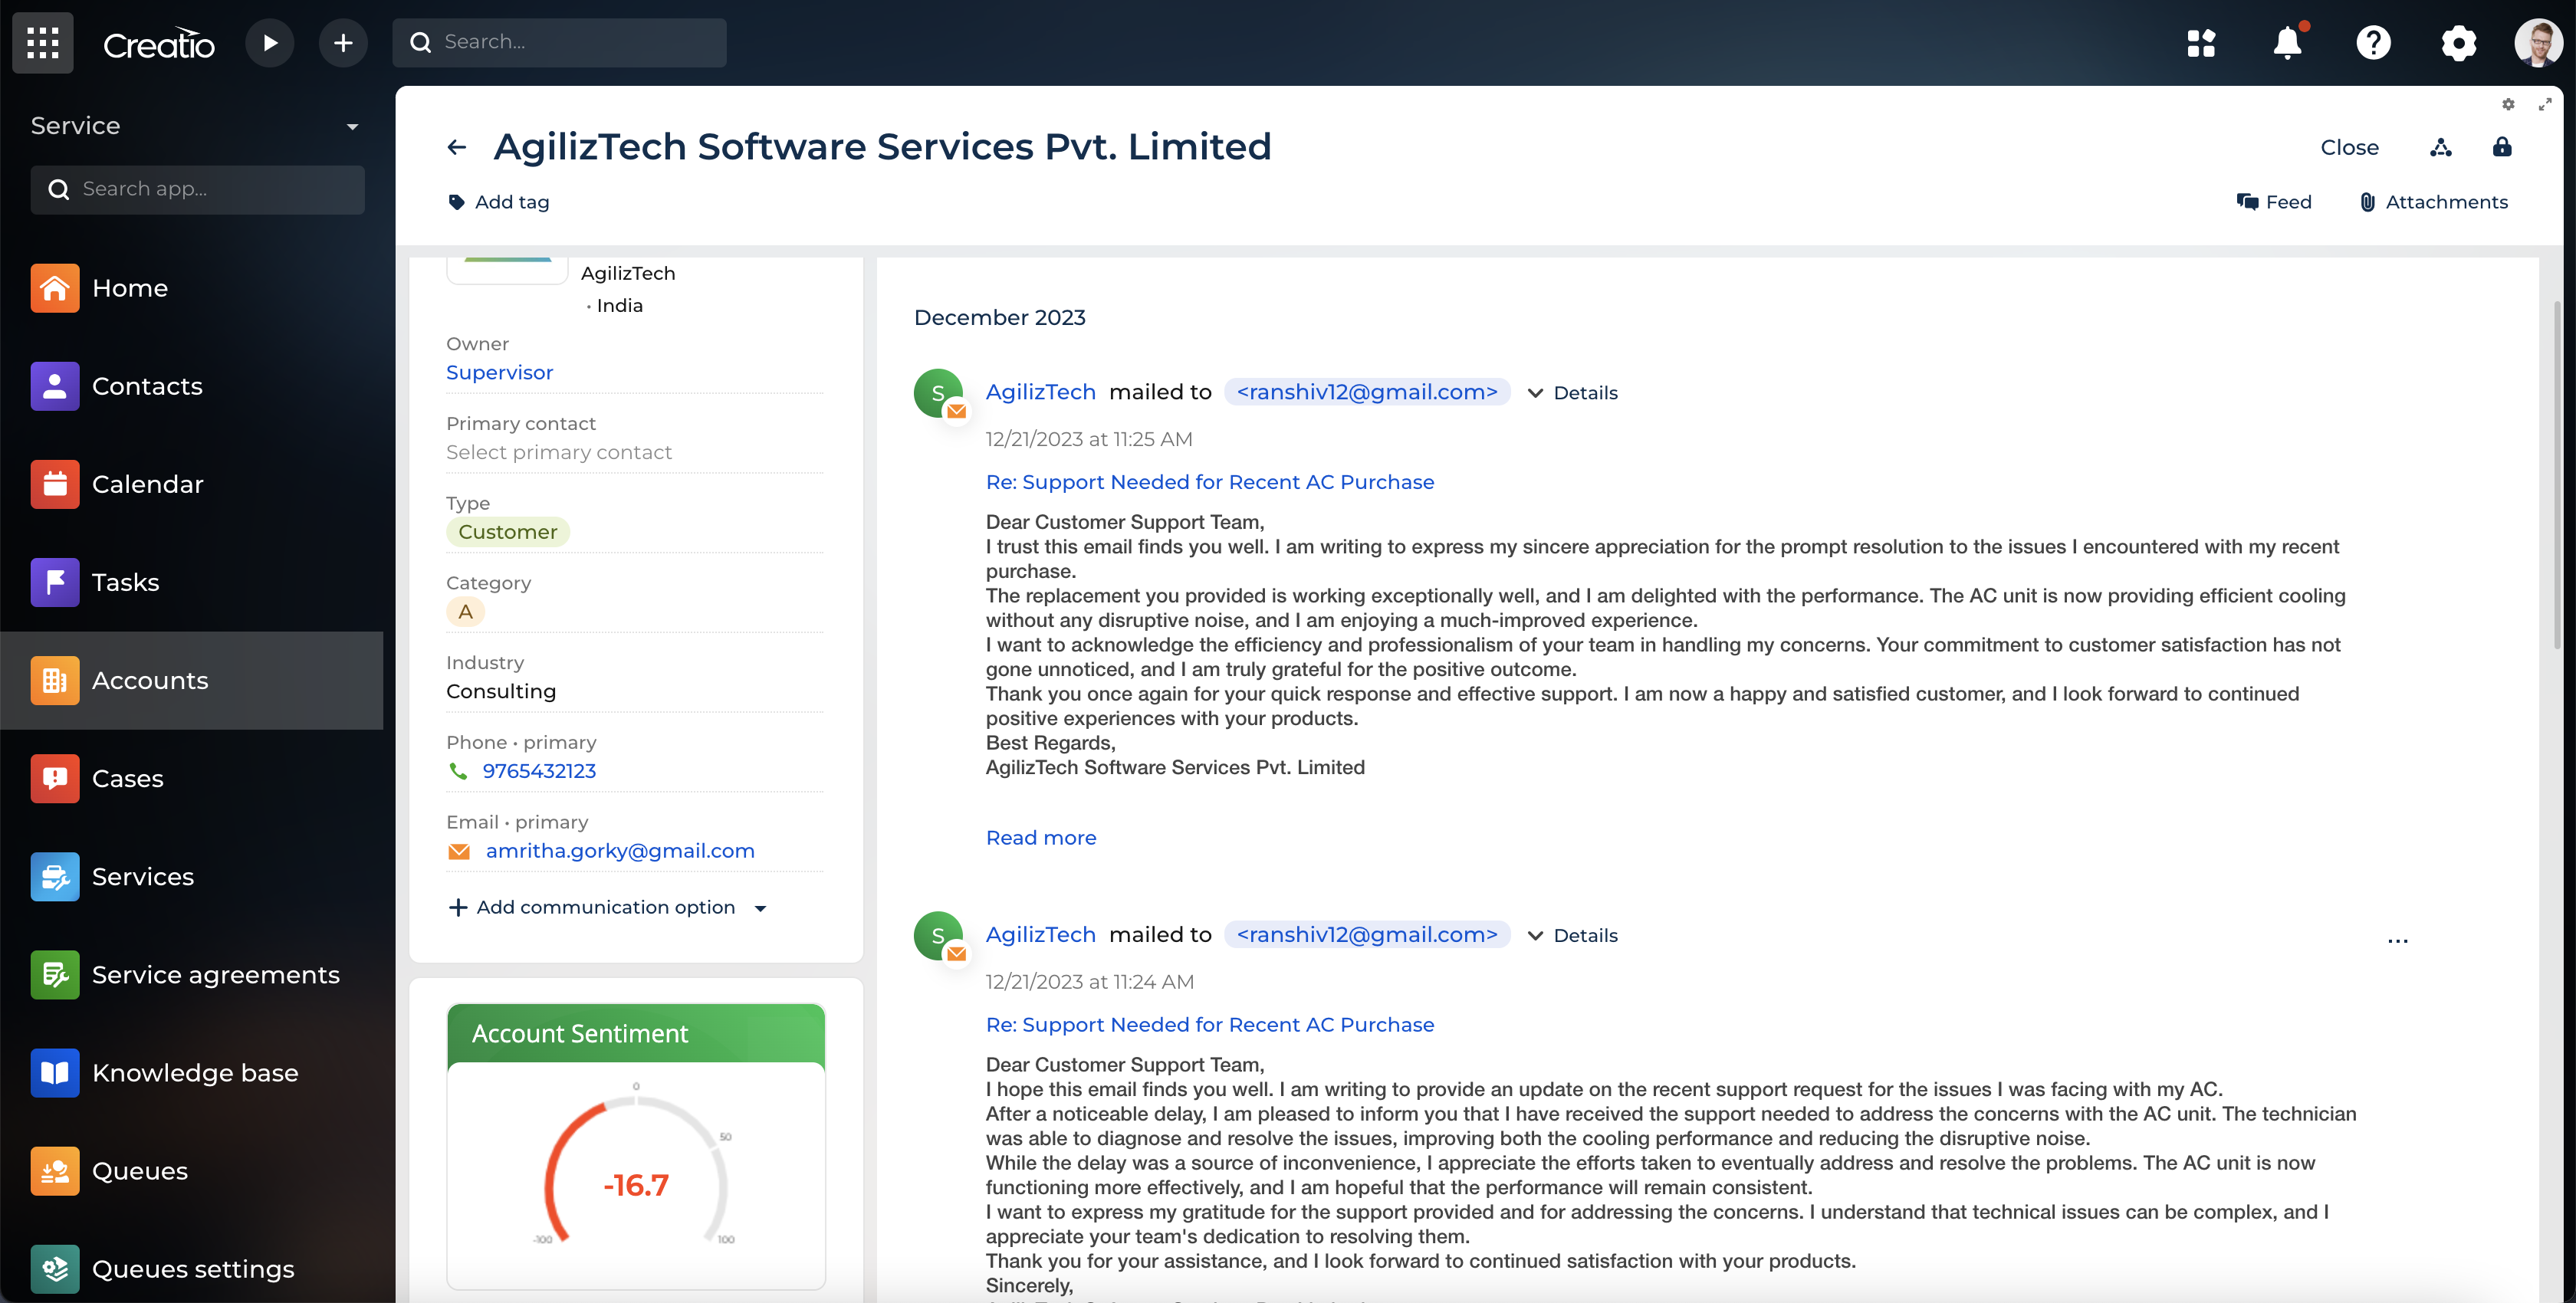Open the app launcher grid icon
The image size is (2576, 1303).
coord(43,42)
